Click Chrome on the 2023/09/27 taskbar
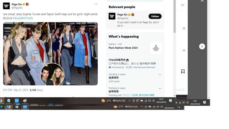The width and height of the screenshot is (229, 129). point(8,107)
